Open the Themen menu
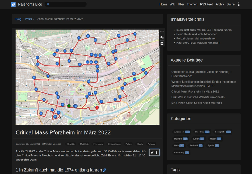This screenshot has height=174, width=252. click(192, 4)
